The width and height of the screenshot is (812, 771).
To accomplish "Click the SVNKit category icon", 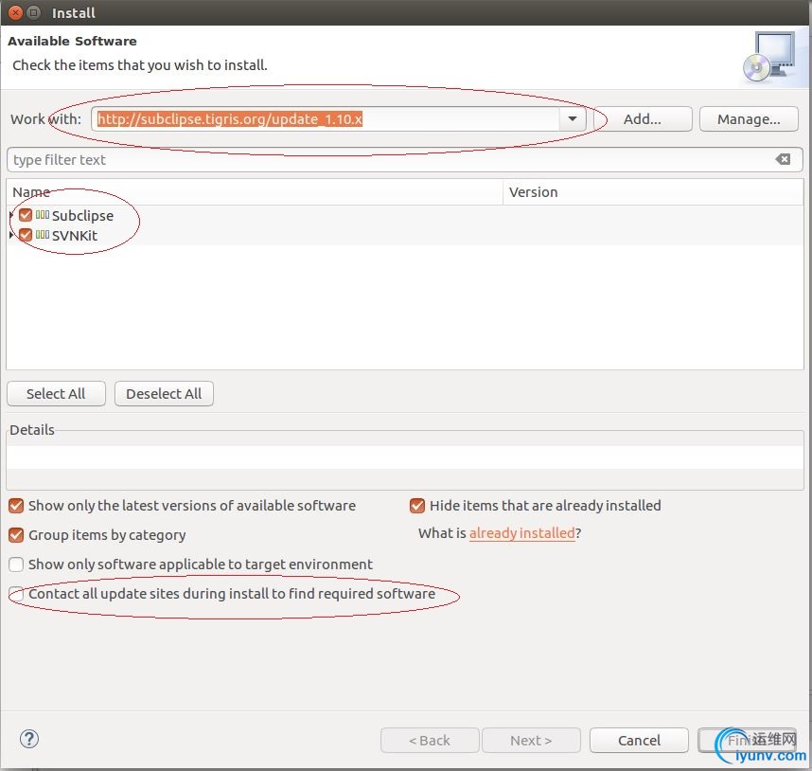I will (43, 235).
